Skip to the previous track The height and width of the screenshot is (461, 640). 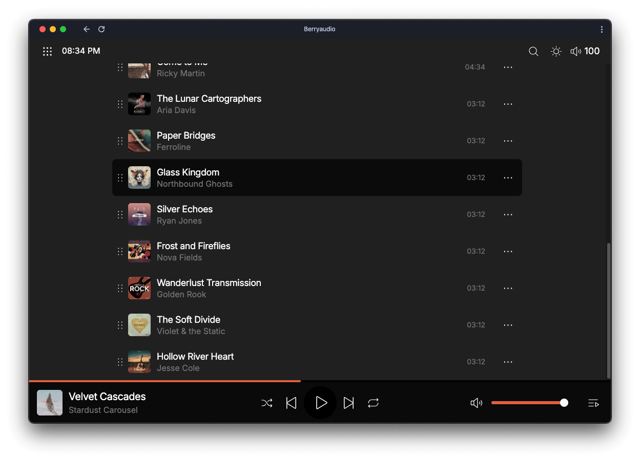click(291, 403)
